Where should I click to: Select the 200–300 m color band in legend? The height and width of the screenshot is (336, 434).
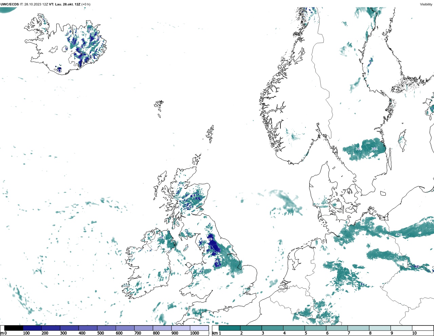[x=51, y=328]
